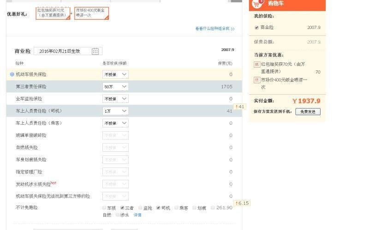
Task: Check the 涉水 deductible waiver box
Action: (x=118, y=215)
